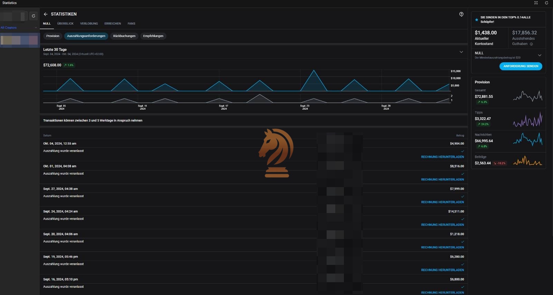Switch to the ÜBERBLICK tab
Viewport: 553px width, 295px height.
click(x=65, y=24)
